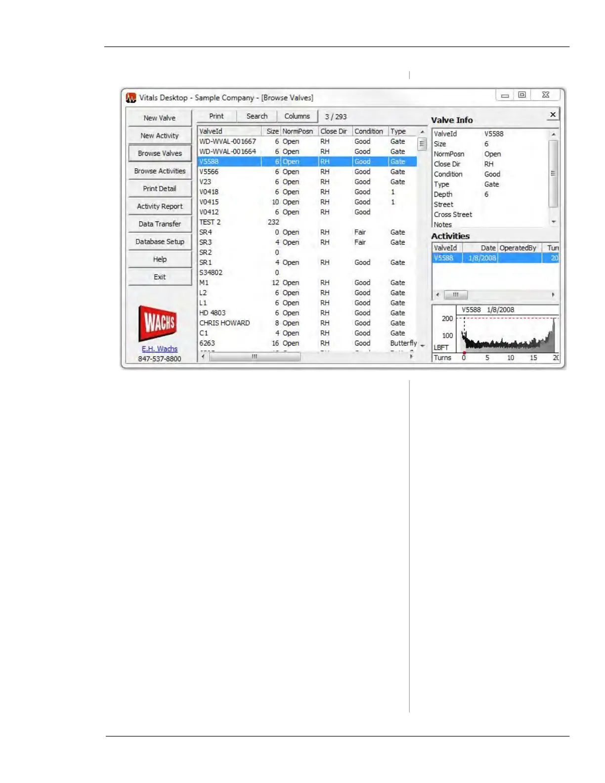Select the HD 4803 row
The image size is (605, 783).
point(307,313)
